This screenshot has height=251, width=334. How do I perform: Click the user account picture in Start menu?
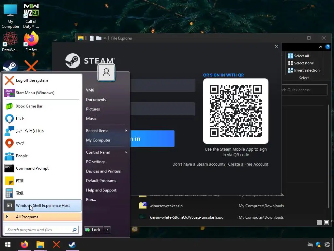tap(106, 73)
